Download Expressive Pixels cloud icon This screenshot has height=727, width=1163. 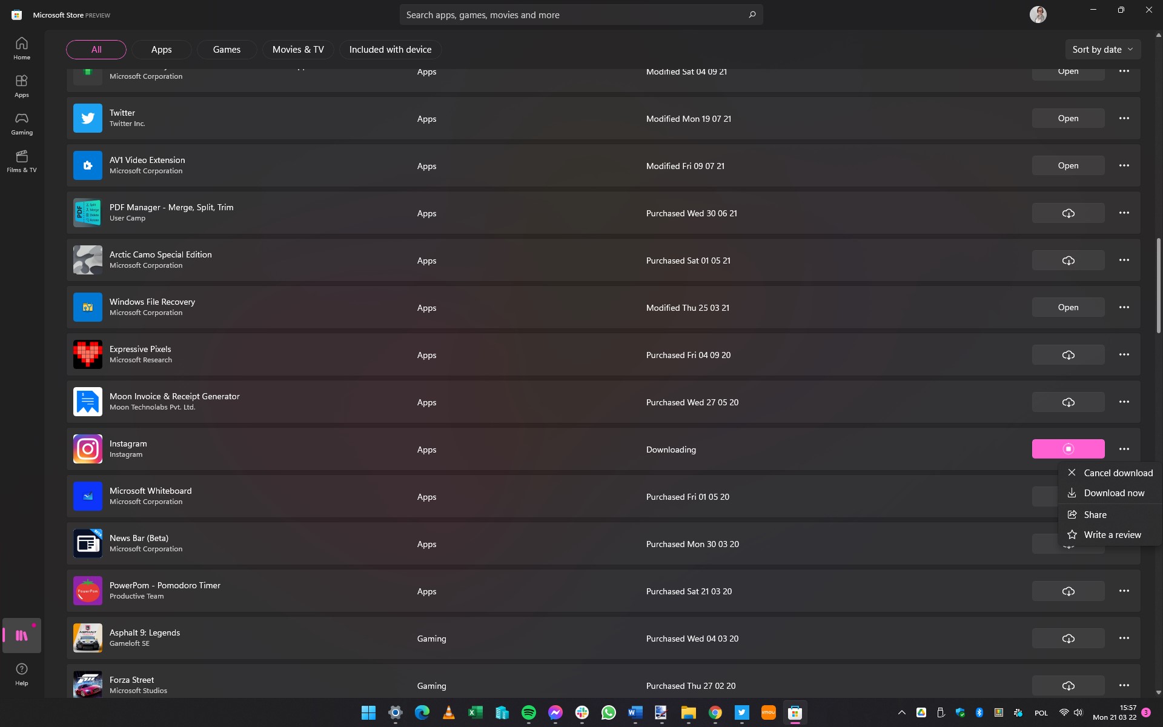(1068, 355)
